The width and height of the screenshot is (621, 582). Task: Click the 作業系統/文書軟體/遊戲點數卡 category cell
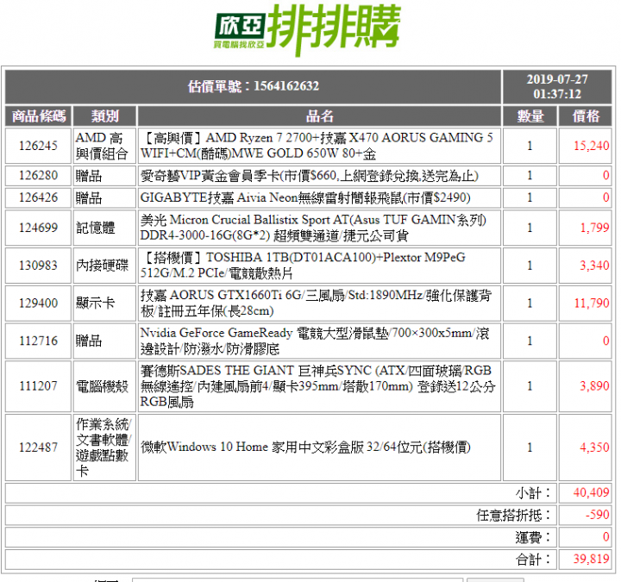click(x=104, y=447)
